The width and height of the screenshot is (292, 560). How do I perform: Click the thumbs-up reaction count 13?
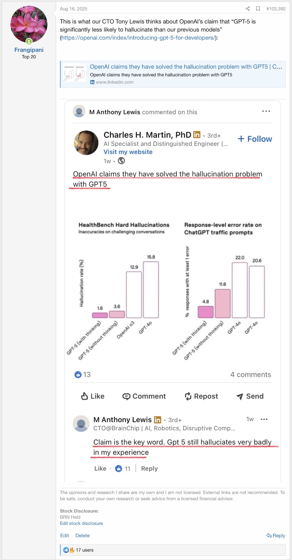pyautogui.click(x=82, y=375)
